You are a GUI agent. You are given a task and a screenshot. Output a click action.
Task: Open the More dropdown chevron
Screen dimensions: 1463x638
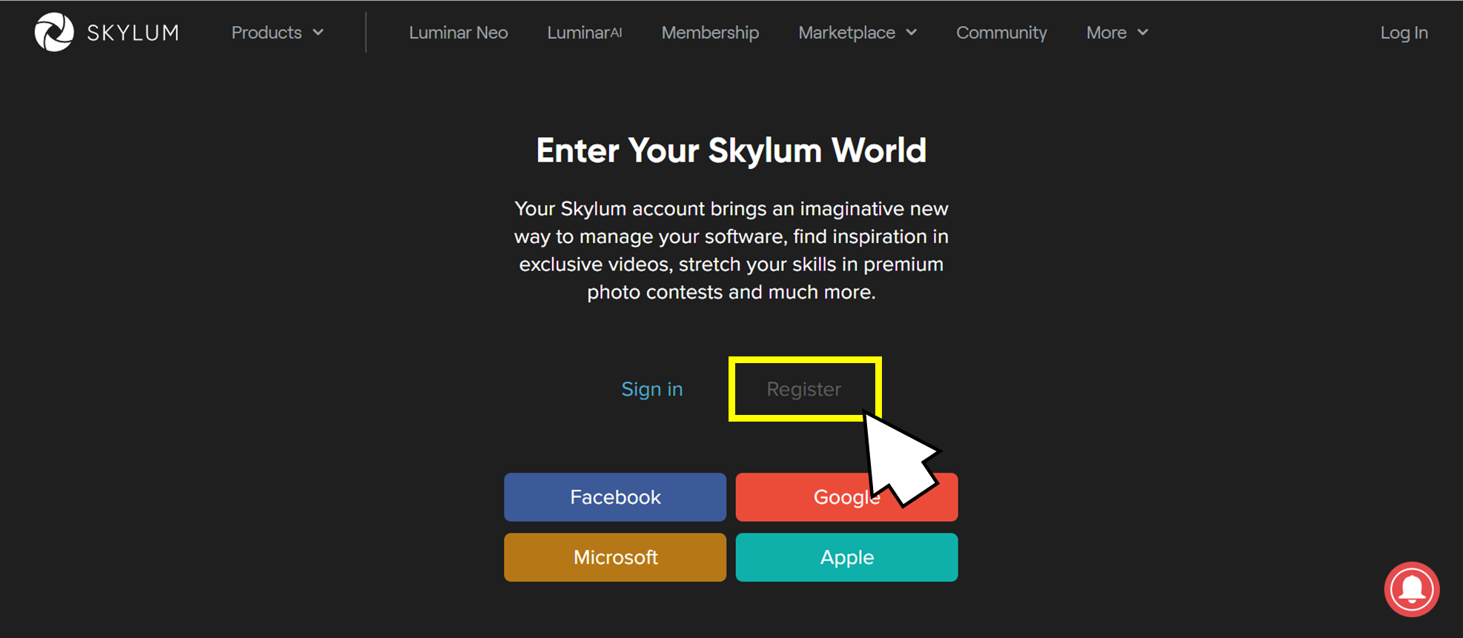1143,33
